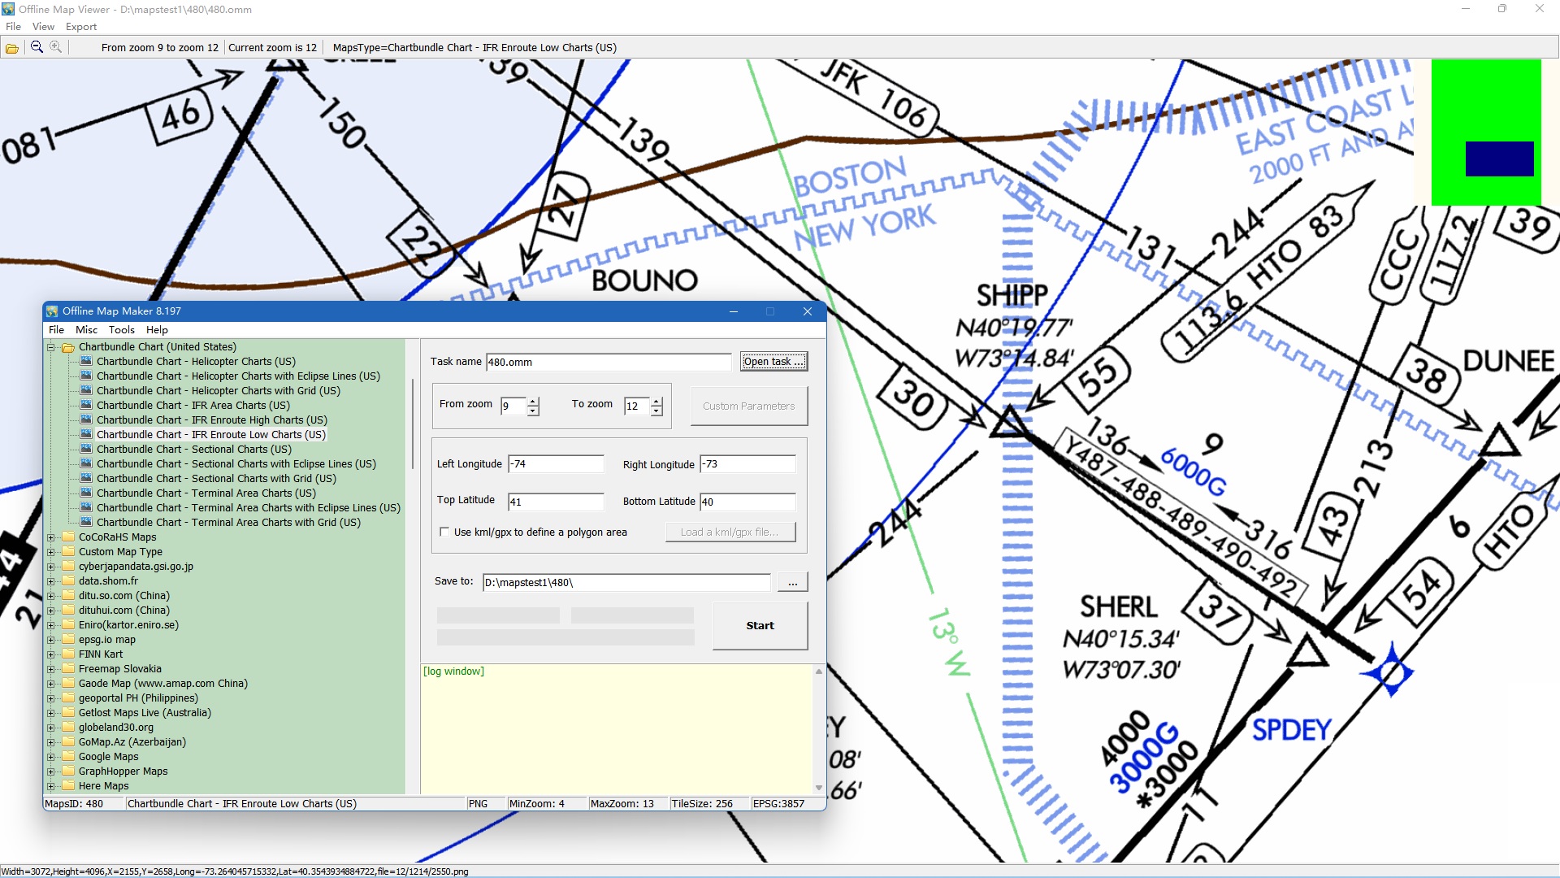Expand the epsg.io map tree node
Screen dimensions: 1560x878
point(51,640)
